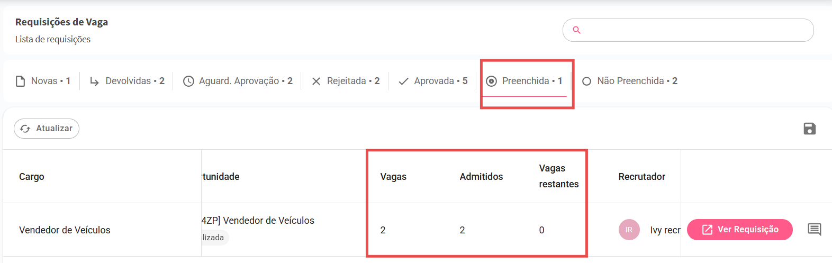Open Ver Requisição for Vendedor de Veículos
The image size is (832, 263).
tap(739, 230)
